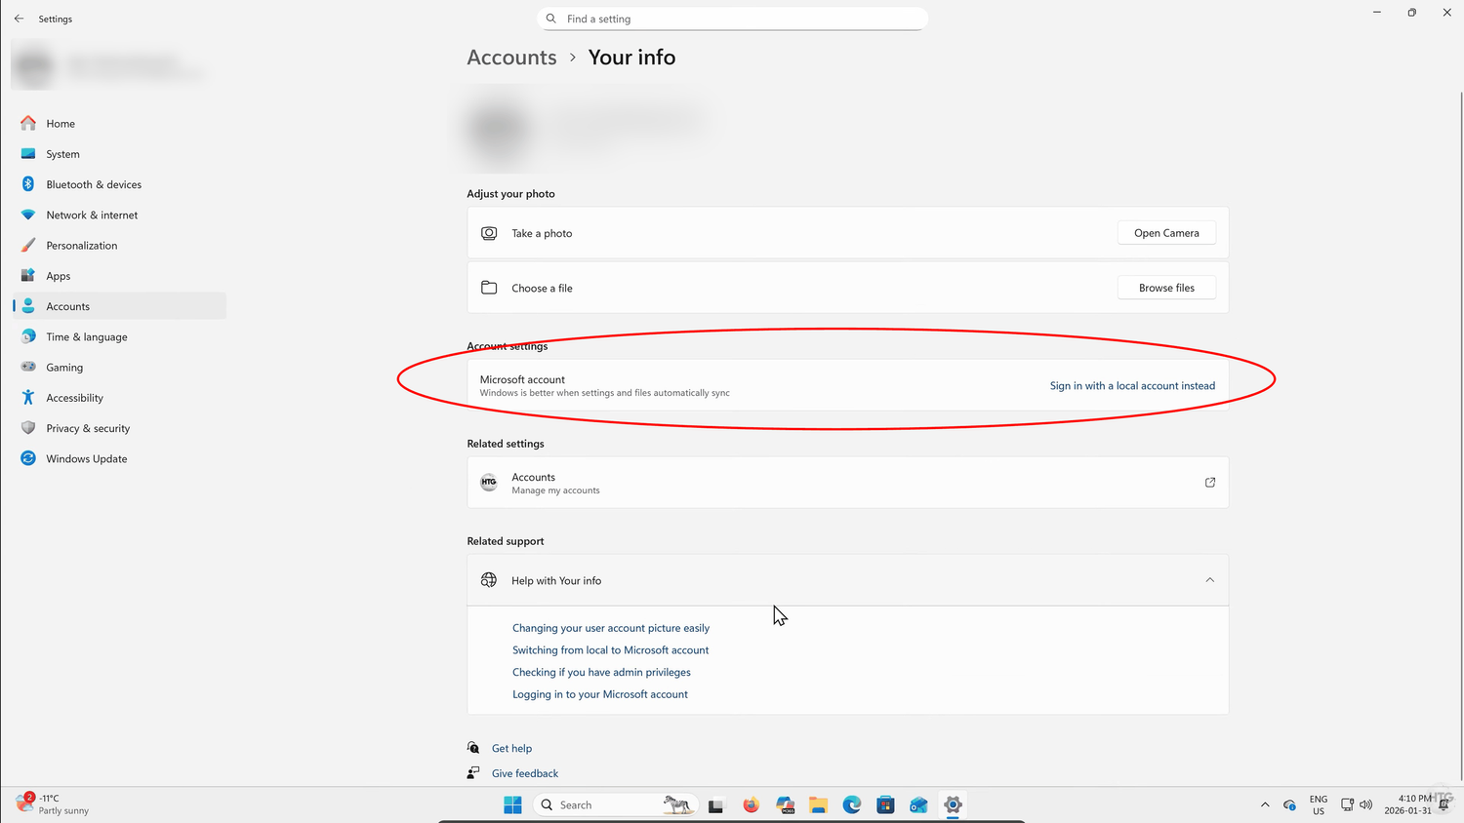This screenshot has height=823, width=1464.
Task: Launch Firefox from the taskbar
Action: point(751,804)
